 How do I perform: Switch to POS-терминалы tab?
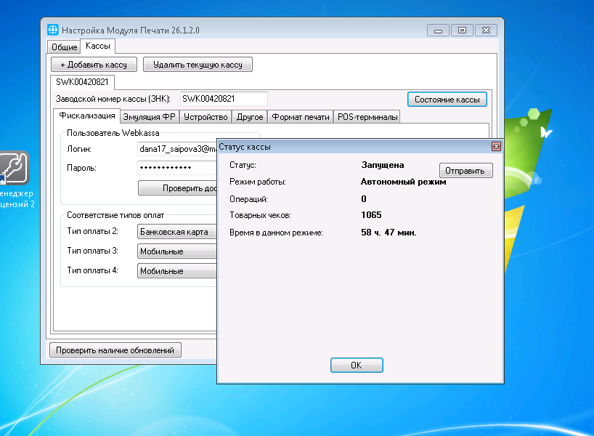tap(367, 117)
